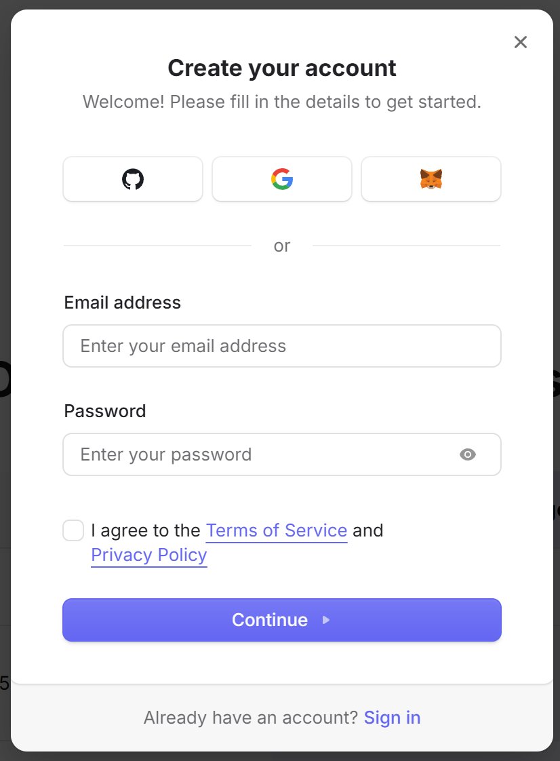Click the arrow icon on the Continue button
Viewport: 560px width, 761px height.
tap(326, 620)
